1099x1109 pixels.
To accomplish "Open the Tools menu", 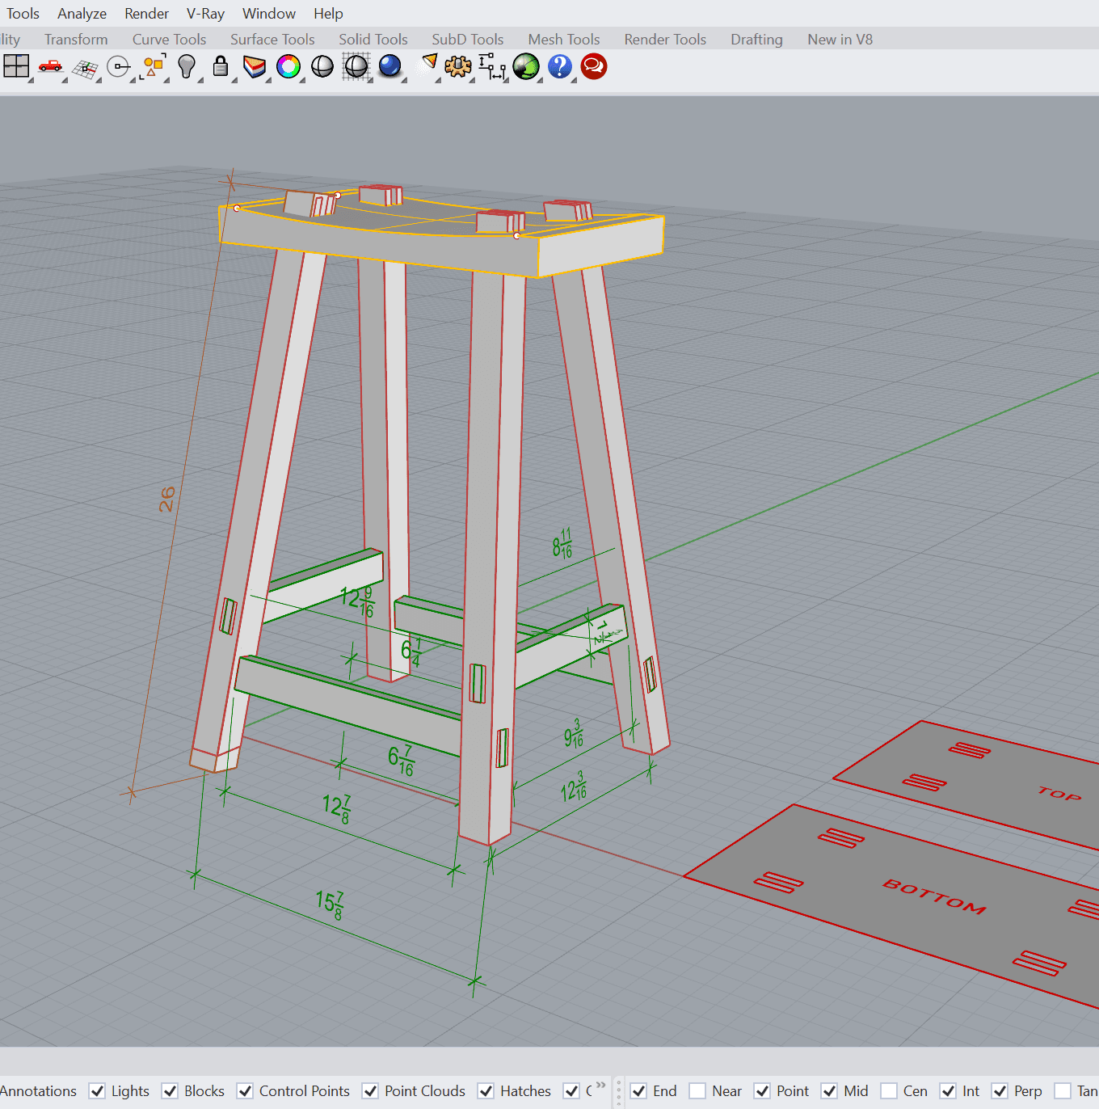I will (23, 14).
